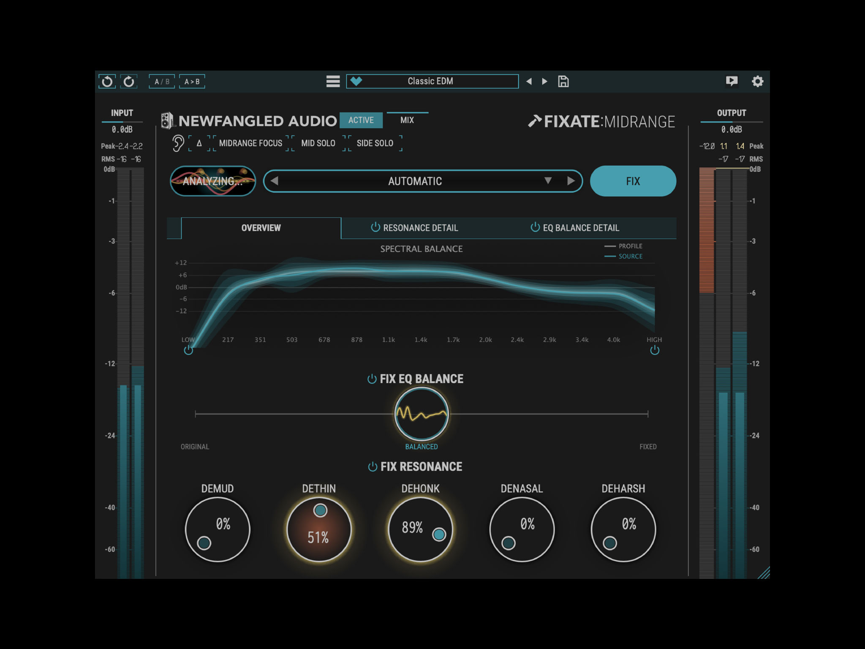Click the 1.1k frequency label

pos(389,340)
